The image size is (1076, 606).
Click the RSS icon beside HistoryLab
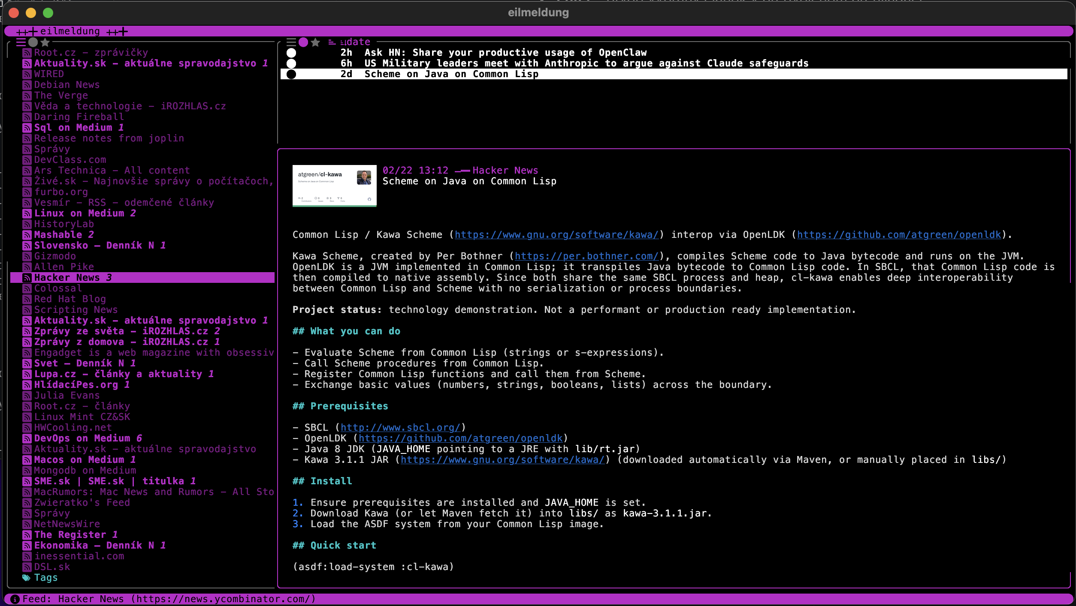click(x=27, y=224)
